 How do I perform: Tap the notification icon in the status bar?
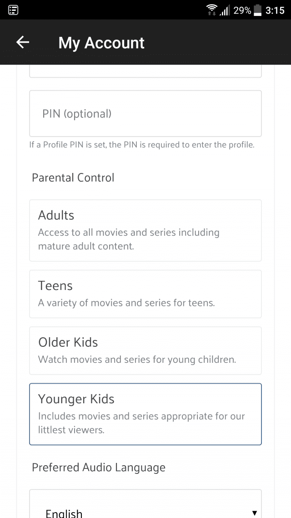[13, 10]
